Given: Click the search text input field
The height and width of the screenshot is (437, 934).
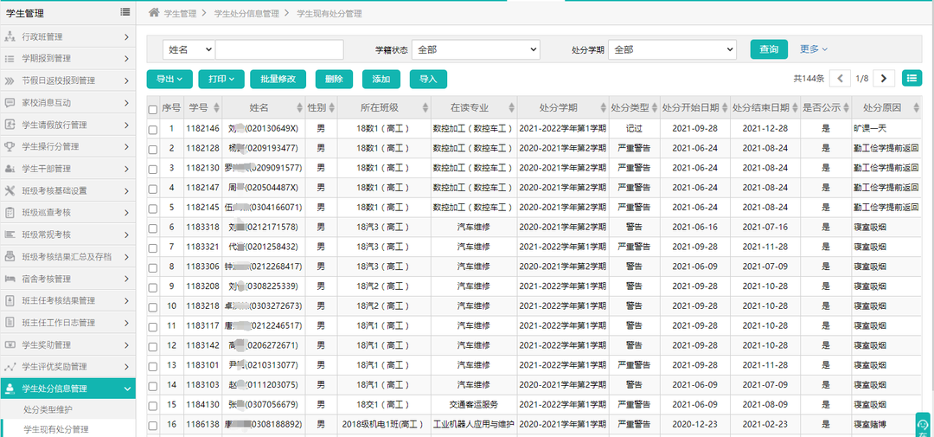Looking at the screenshot, I should tap(278, 49).
